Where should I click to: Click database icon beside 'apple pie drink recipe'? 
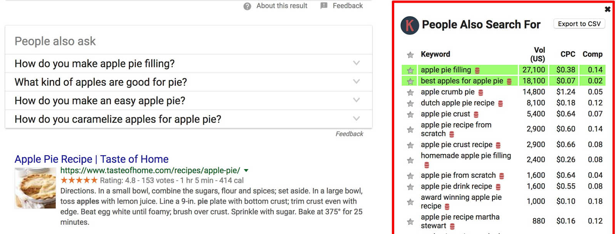[498, 187]
